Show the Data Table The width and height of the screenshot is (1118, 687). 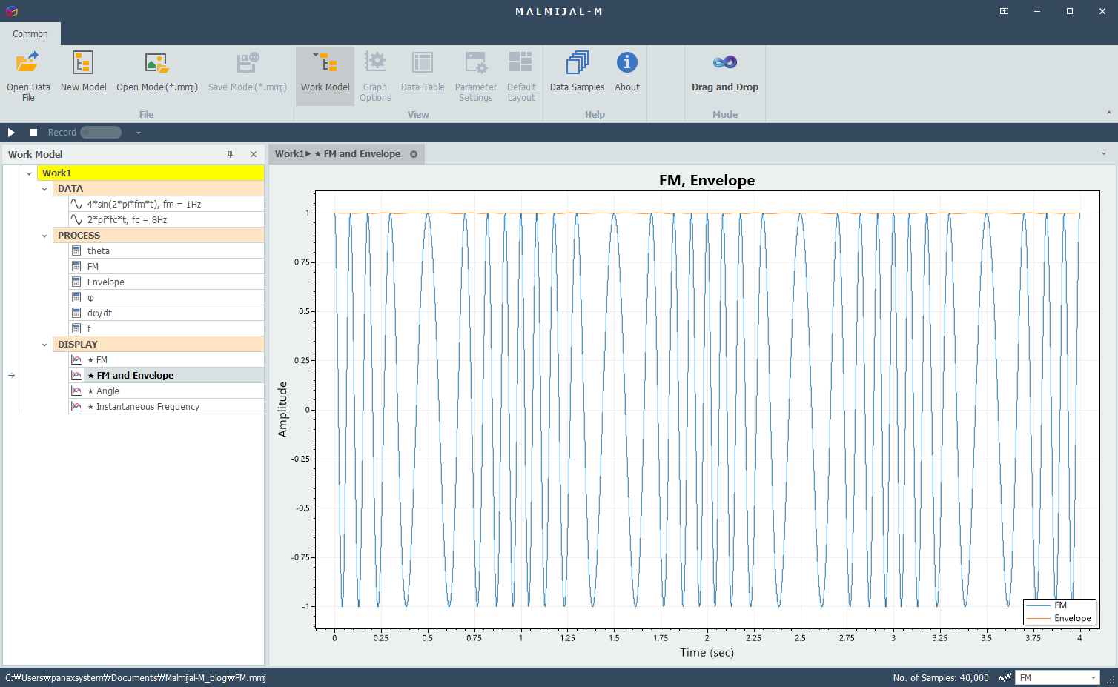coord(423,72)
